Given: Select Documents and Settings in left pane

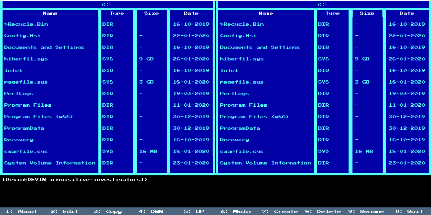Looking at the screenshot, I should point(44,47).
